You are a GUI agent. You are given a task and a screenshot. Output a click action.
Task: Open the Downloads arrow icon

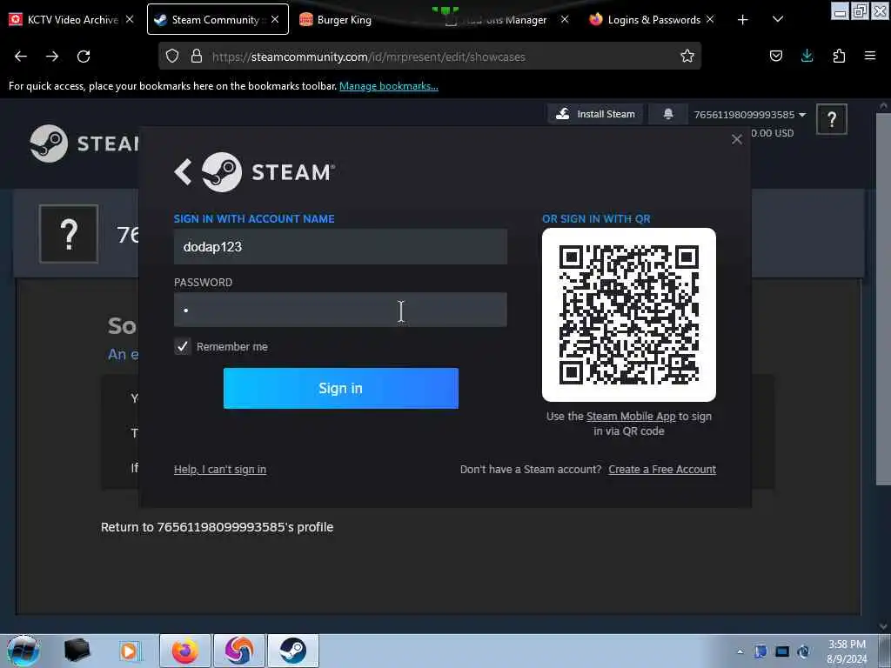click(807, 56)
